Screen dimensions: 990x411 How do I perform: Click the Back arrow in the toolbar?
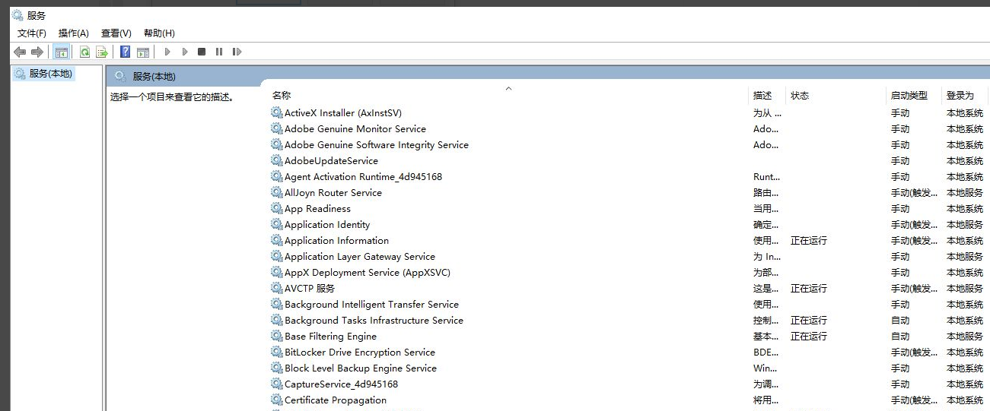click(x=20, y=52)
